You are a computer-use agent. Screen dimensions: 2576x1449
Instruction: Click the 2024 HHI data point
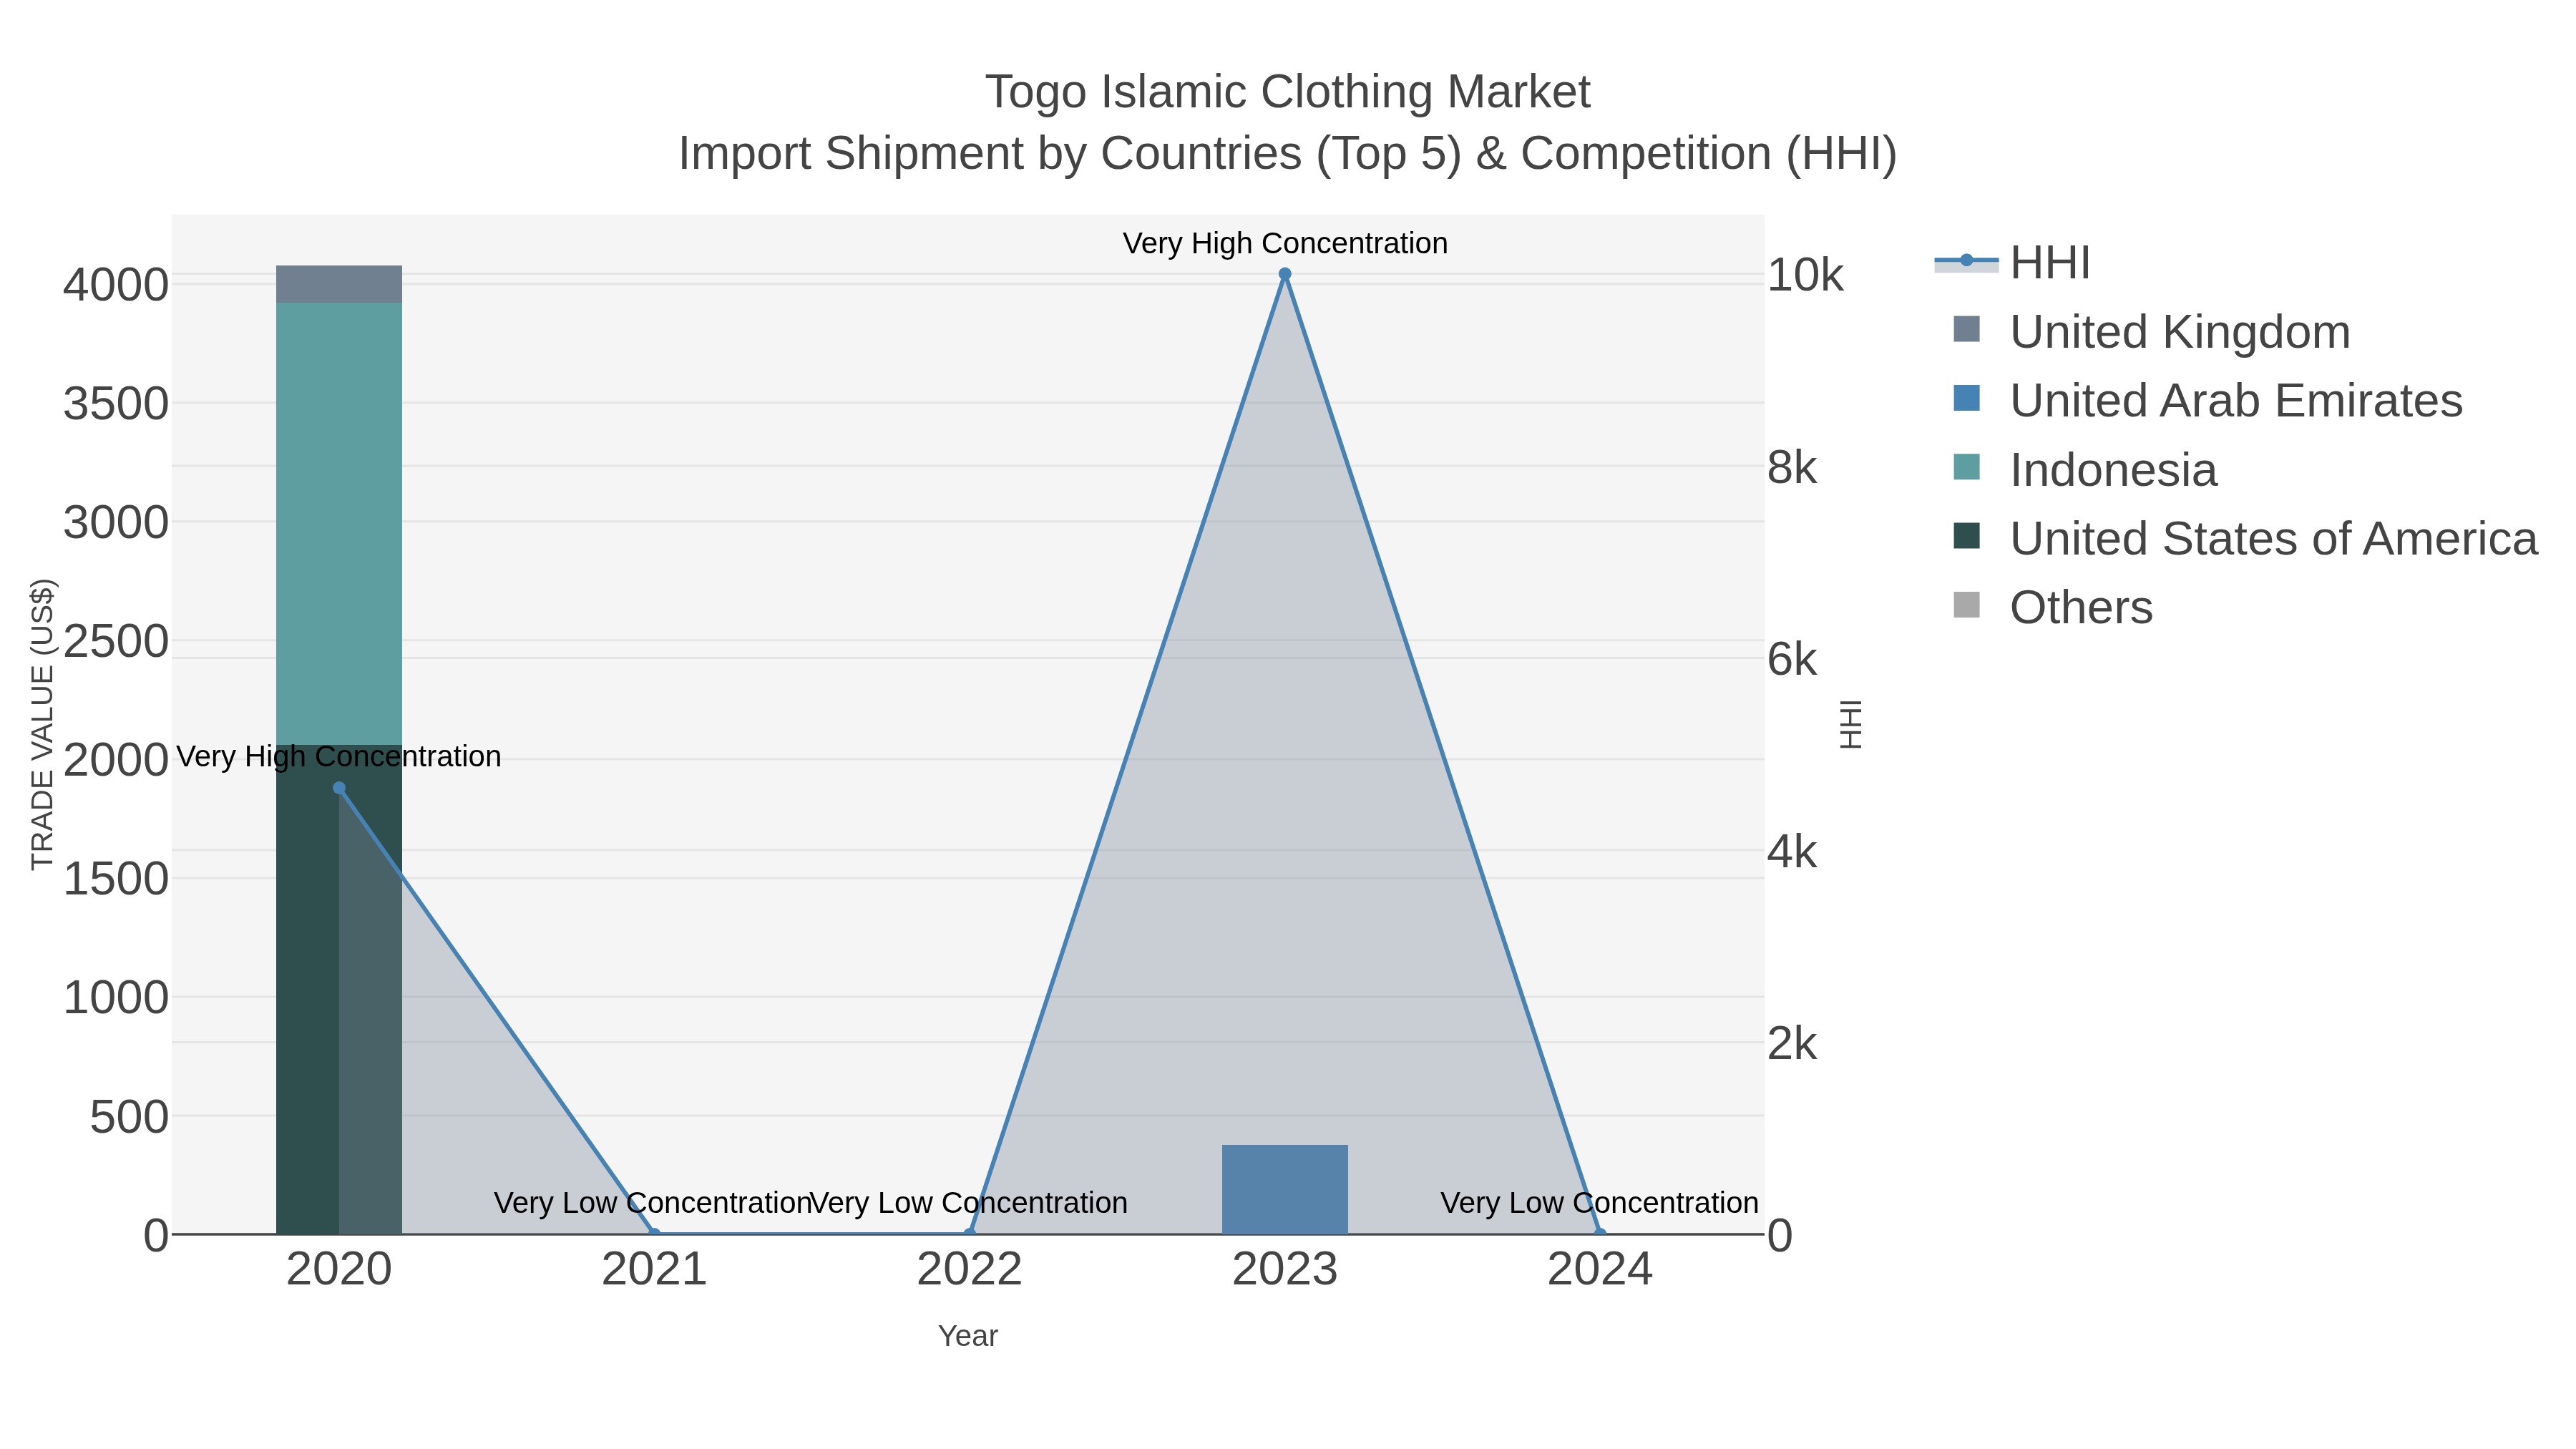1600,1234
